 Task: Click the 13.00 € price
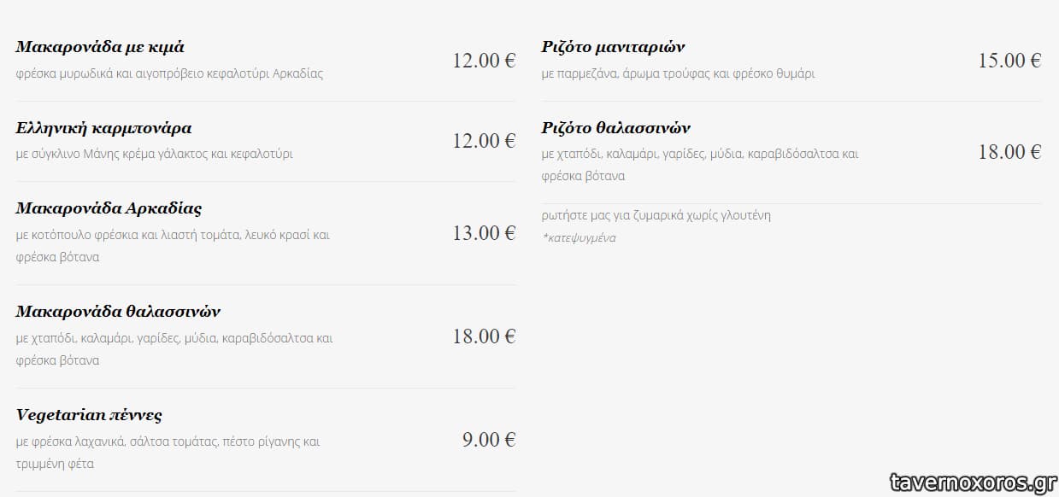click(484, 233)
